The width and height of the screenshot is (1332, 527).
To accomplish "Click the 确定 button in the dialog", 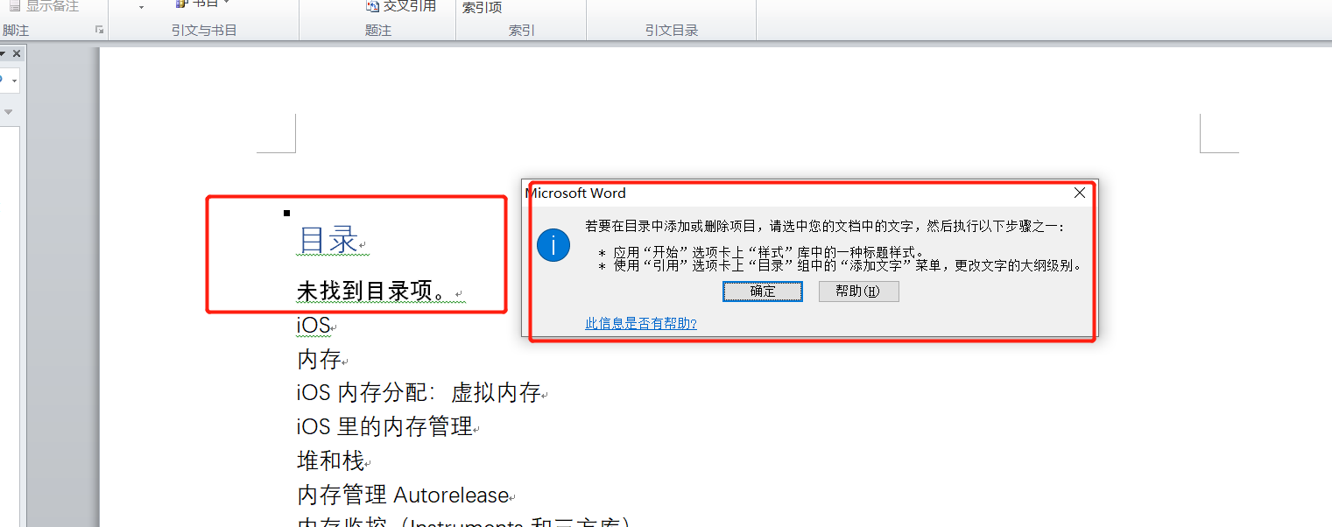I will click(762, 292).
